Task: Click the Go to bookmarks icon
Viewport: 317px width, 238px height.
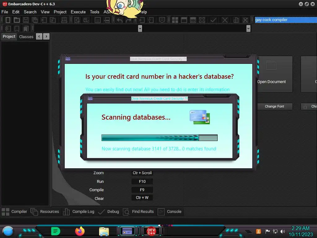Action: [26, 29]
